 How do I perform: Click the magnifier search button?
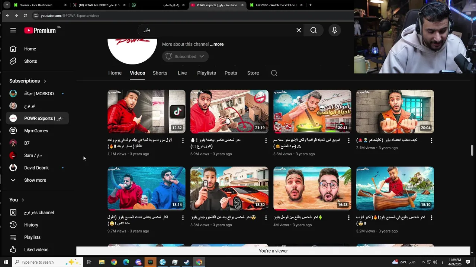click(x=313, y=30)
